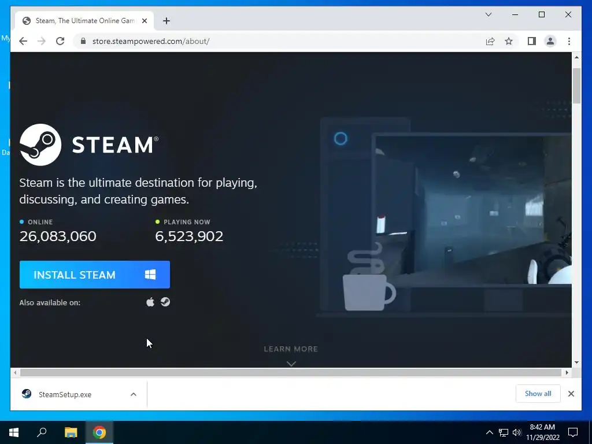The height and width of the screenshot is (444, 592).
Task: Reload the page with the refresh icon
Action: (x=60, y=41)
